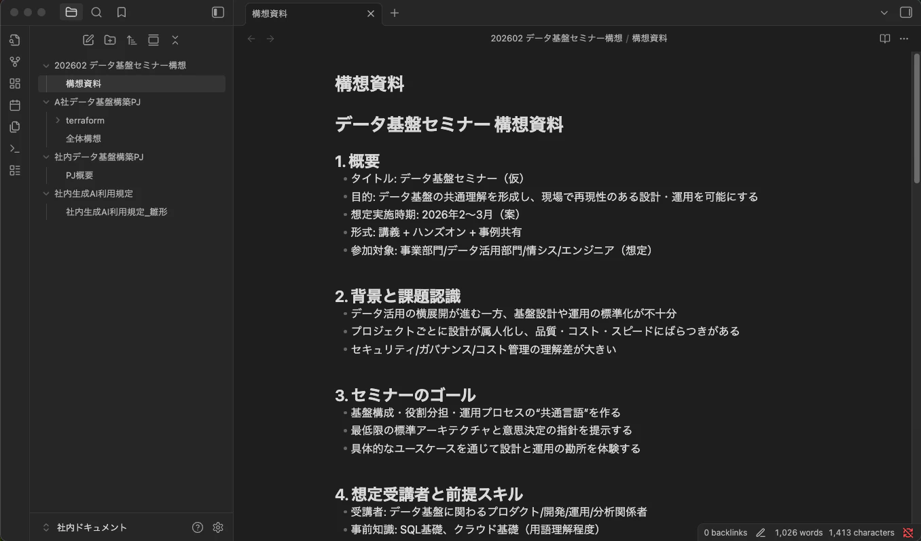Open the search tab in sidebar
Viewport: 921px width, 541px height.
(x=96, y=12)
